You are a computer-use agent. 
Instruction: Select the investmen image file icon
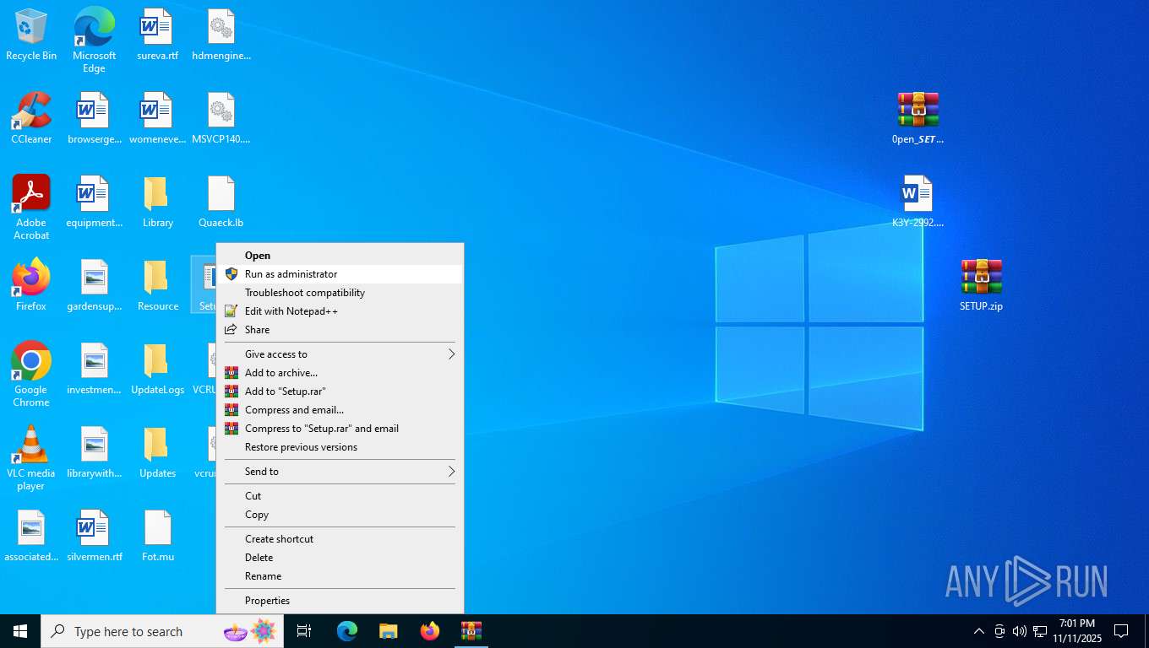[94, 370]
